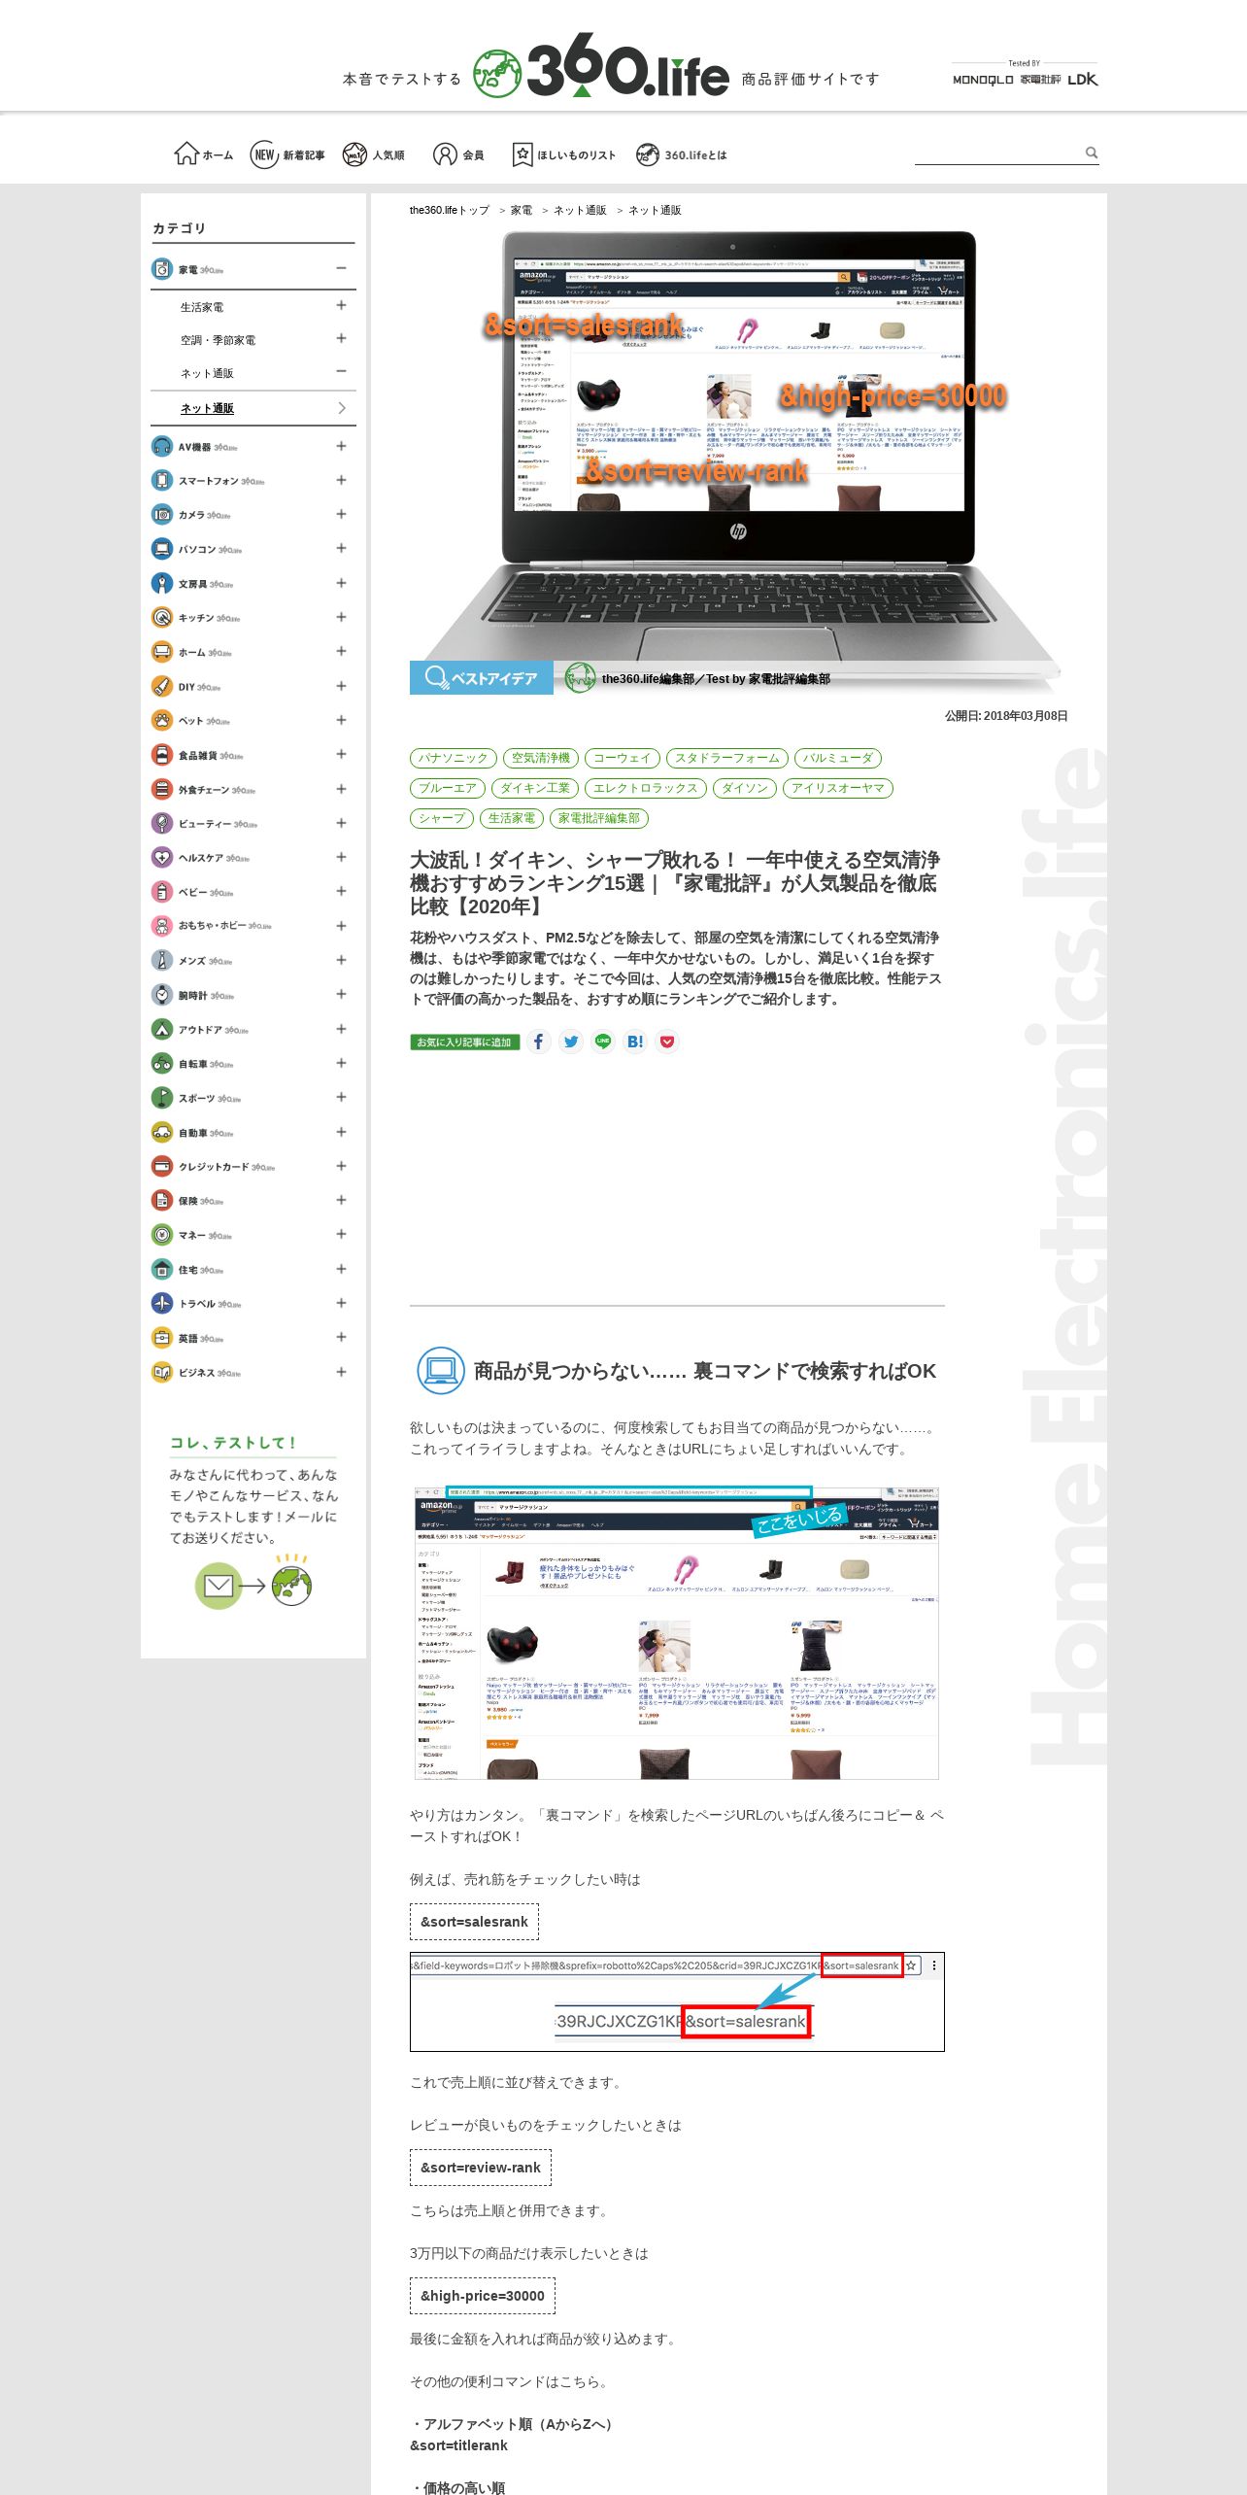This screenshot has width=1247, height=2495.
Task: Open the 英語 category icon
Action: pos(162,1338)
